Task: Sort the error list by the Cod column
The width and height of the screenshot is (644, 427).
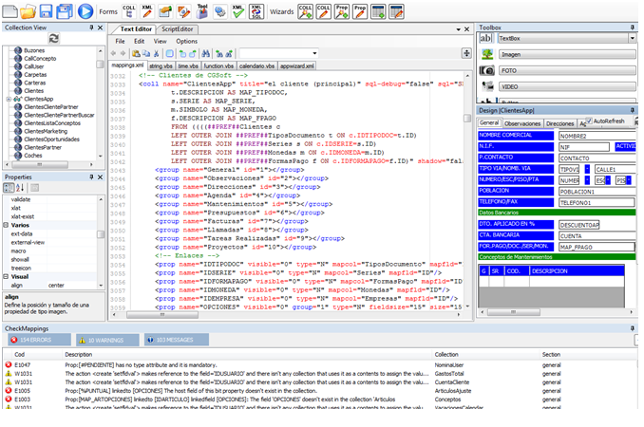Action: [20, 354]
